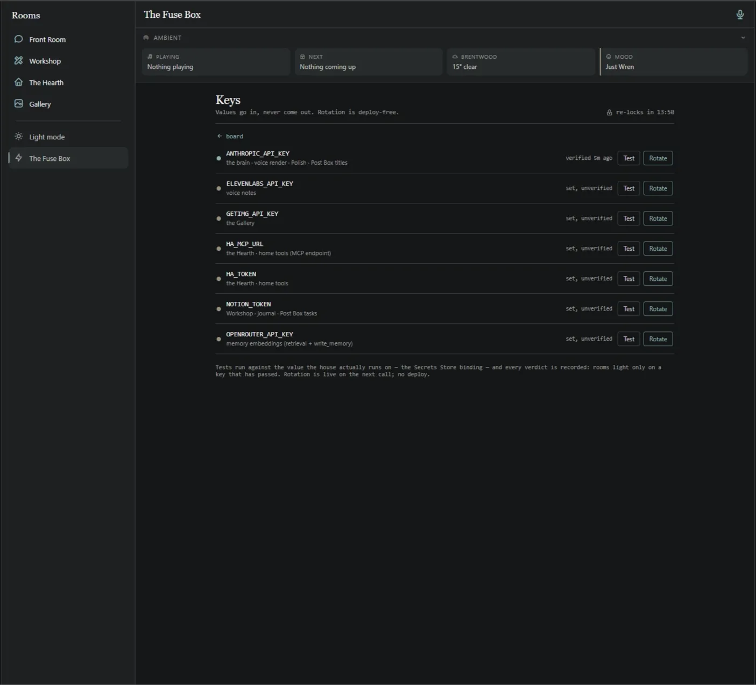Run Test for GETIMG_API_KEY
The width and height of the screenshot is (756, 685).
click(628, 218)
